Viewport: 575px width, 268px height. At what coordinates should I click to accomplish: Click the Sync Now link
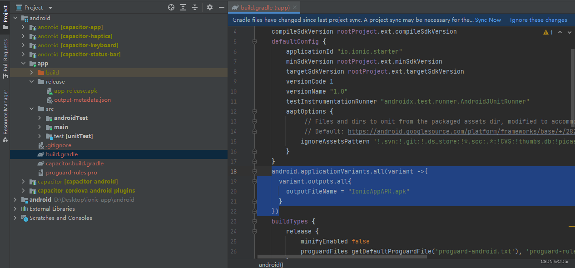488,20
